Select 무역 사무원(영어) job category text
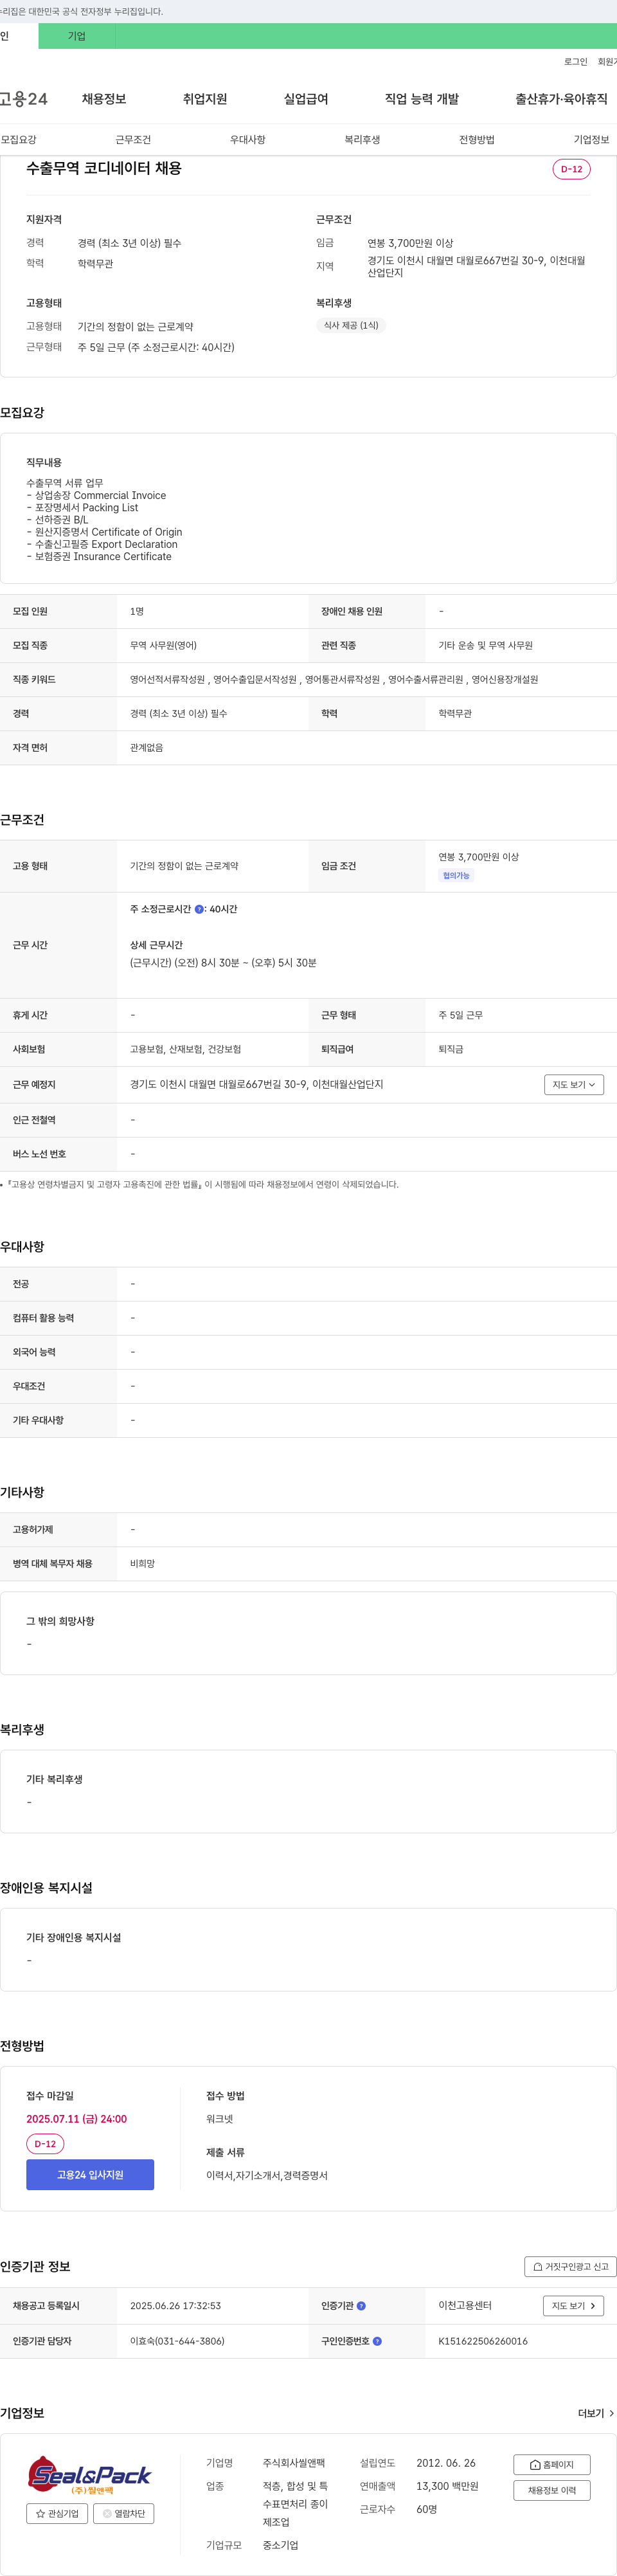The width and height of the screenshot is (617, 2576). point(163,646)
